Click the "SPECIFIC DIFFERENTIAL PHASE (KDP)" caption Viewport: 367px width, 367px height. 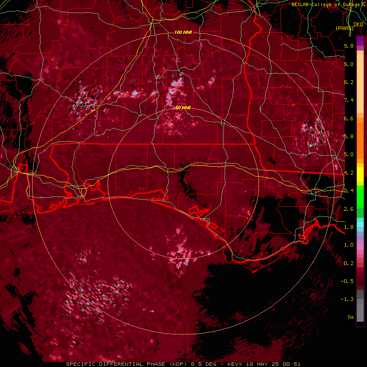126,364
